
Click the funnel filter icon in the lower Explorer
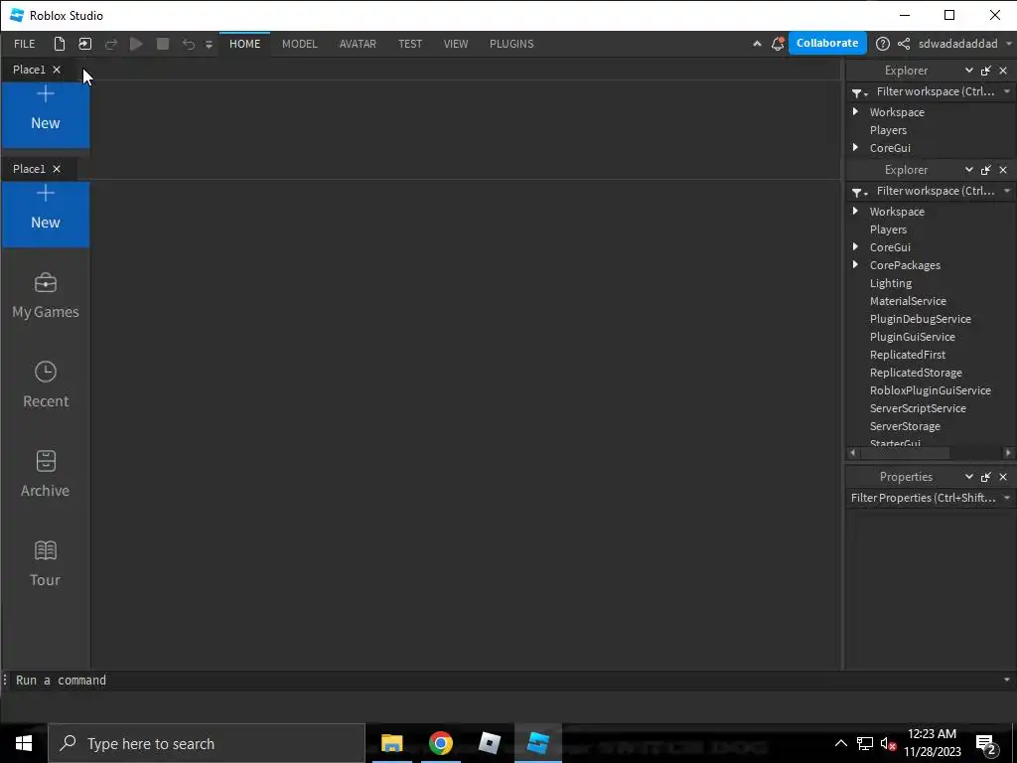coord(859,192)
